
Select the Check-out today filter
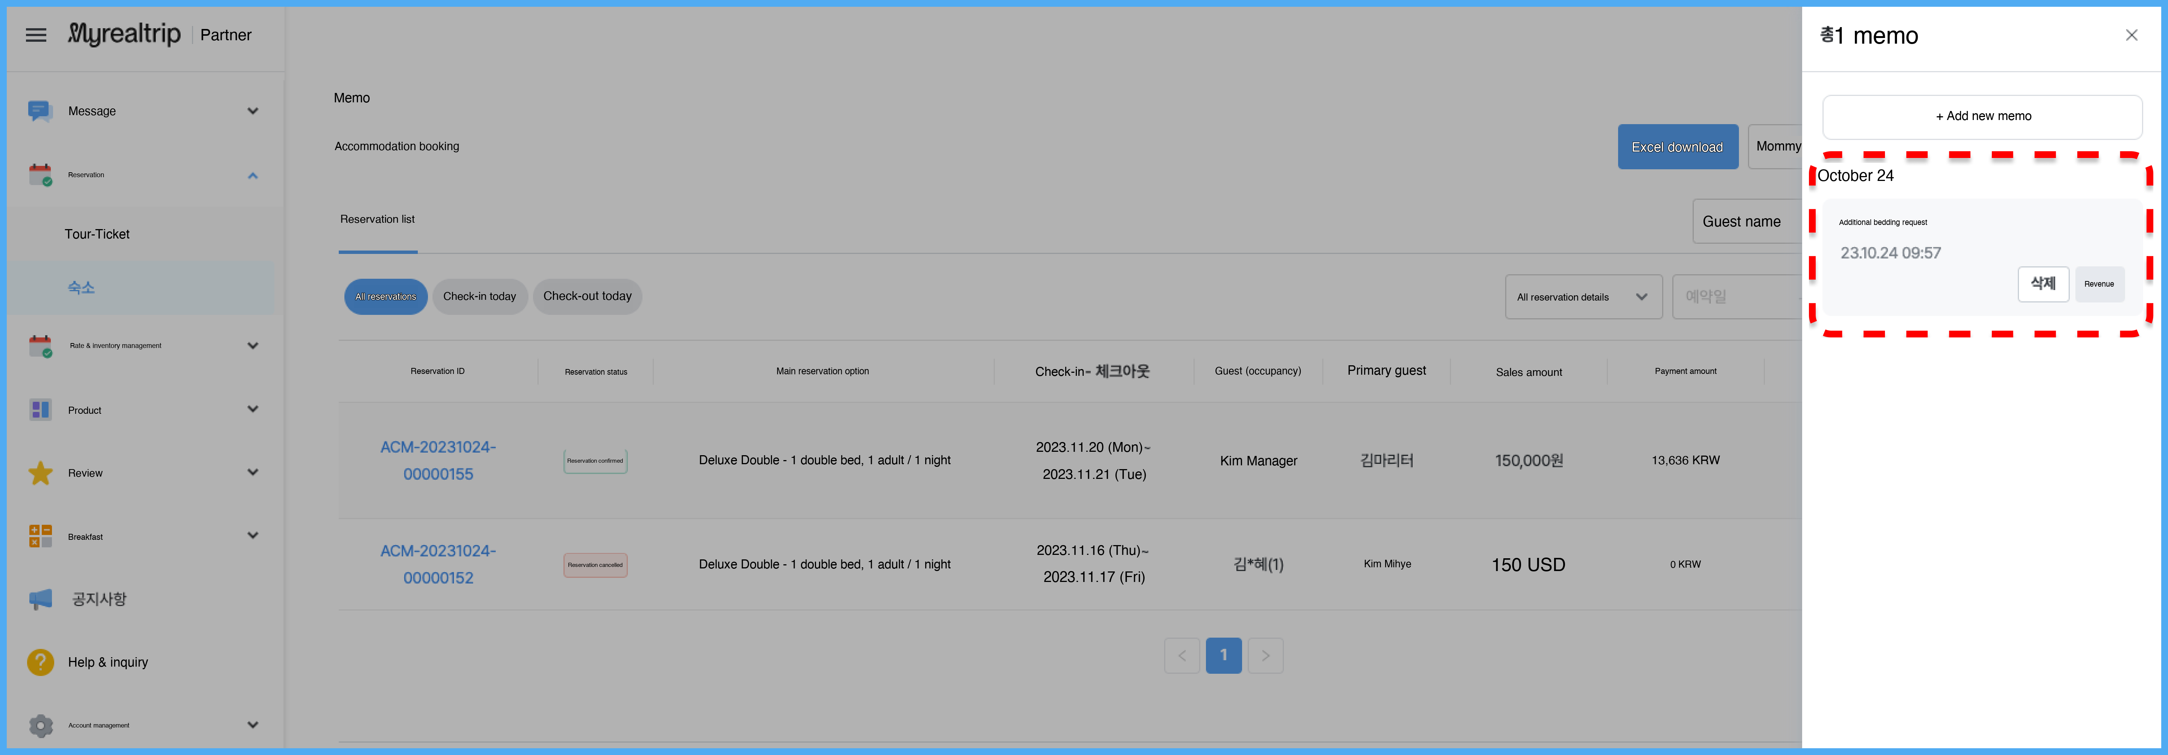588,297
